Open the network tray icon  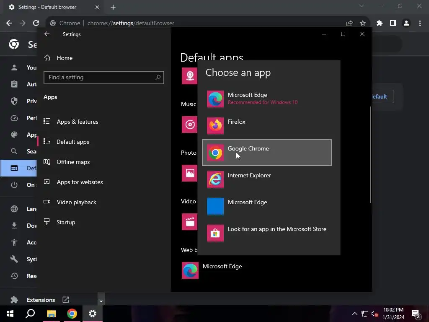[x=365, y=314]
